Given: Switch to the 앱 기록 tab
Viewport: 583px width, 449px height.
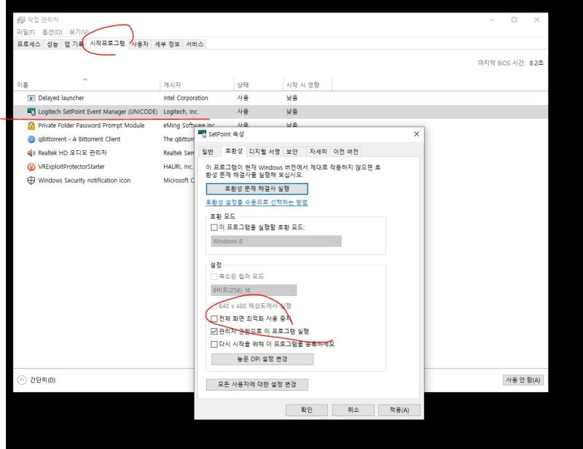Looking at the screenshot, I should pyautogui.click(x=74, y=44).
